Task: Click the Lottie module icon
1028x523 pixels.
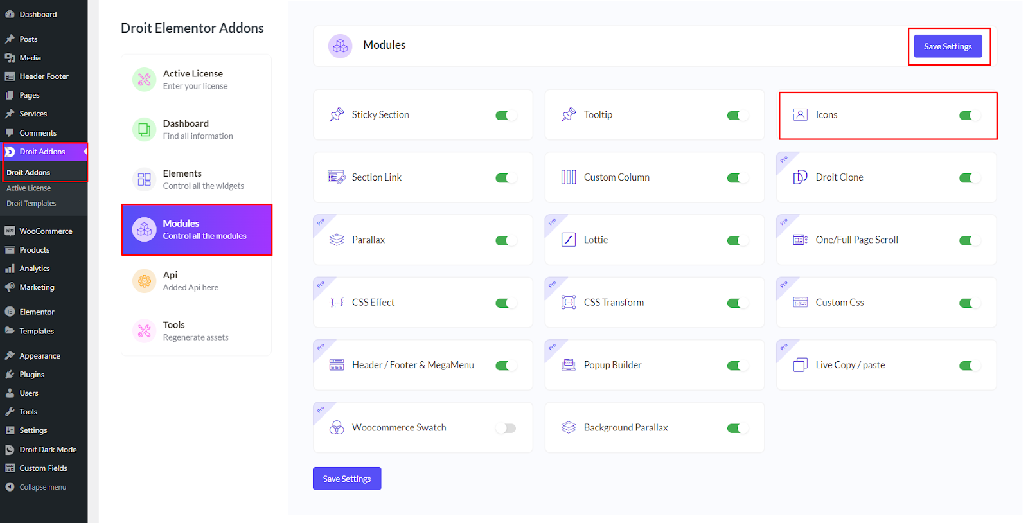Action: click(569, 240)
